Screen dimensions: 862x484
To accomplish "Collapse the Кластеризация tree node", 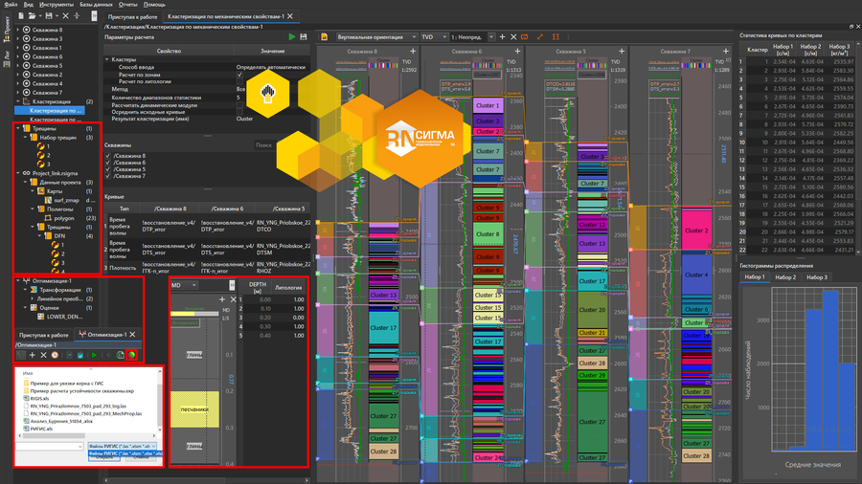I will [x=19, y=100].
